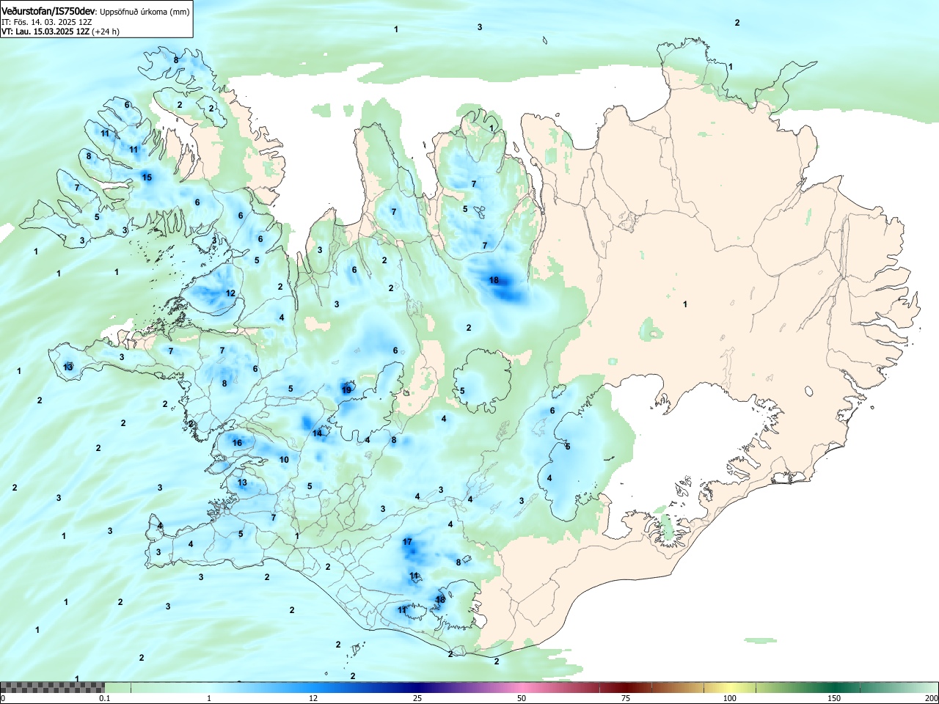Click the 15 precipitation value on the map
This screenshot has width=939, height=704.
tap(147, 177)
